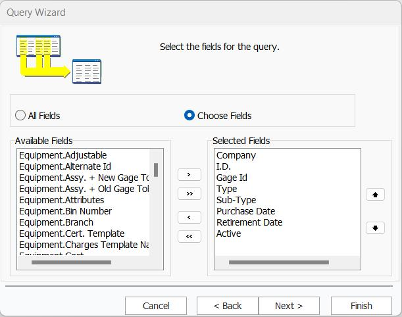This screenshot has height=317, width=402.
Task: Select the All Fields radio button
Action: pos(21,116)
